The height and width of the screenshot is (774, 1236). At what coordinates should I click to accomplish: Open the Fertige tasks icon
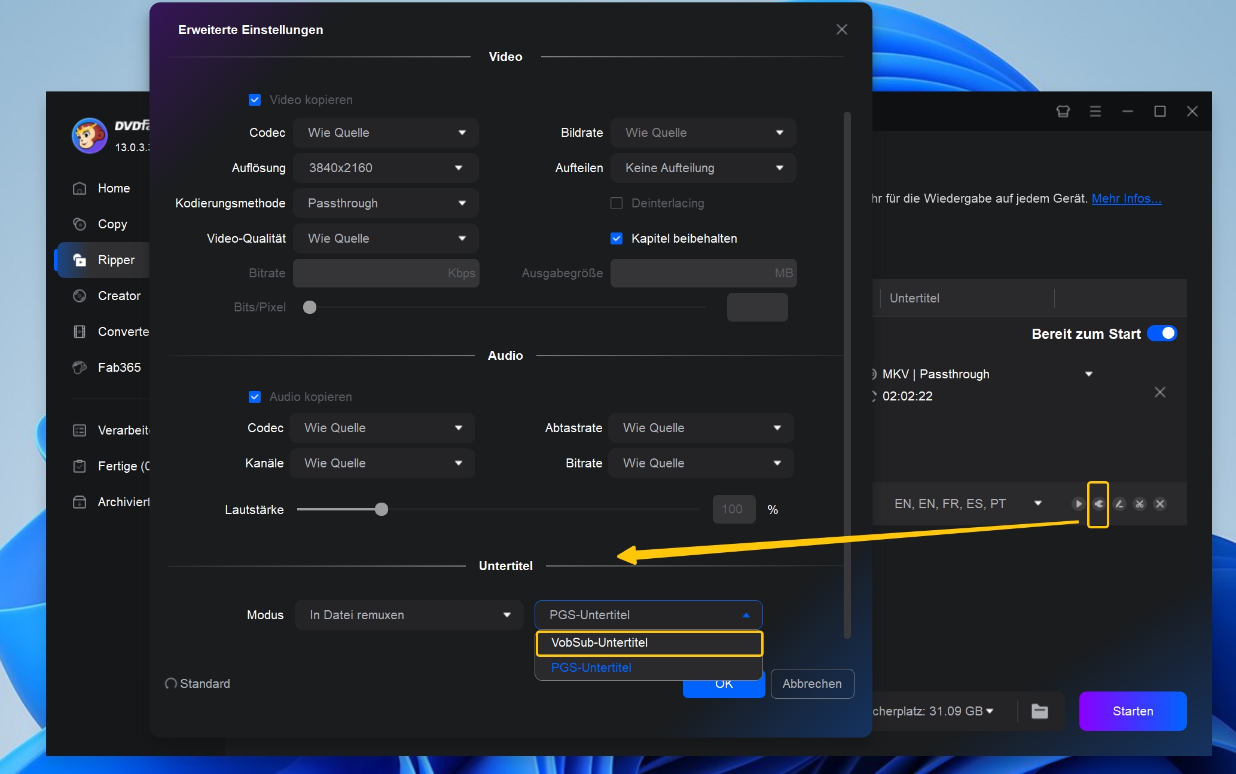coord(80,466)
